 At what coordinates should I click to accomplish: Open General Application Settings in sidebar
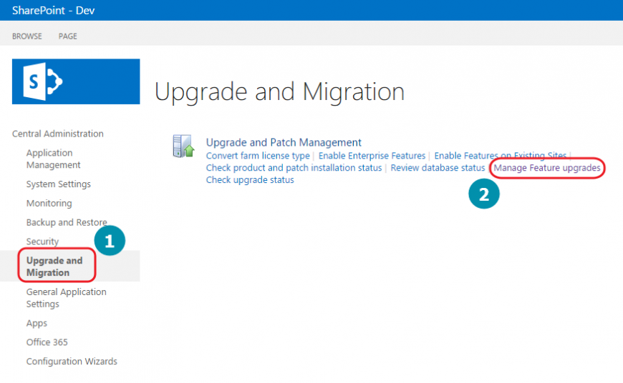click(67, 298)
